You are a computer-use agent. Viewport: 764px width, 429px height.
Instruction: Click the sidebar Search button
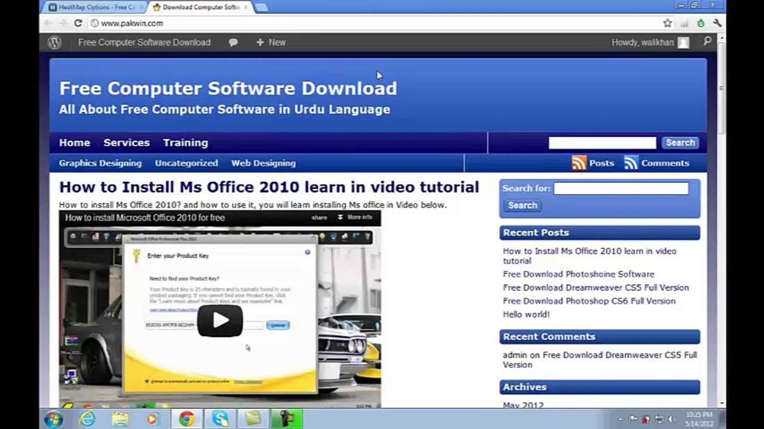pos(522,205)
